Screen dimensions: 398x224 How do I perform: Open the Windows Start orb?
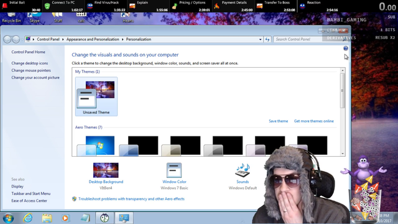(x=8, y=218)
